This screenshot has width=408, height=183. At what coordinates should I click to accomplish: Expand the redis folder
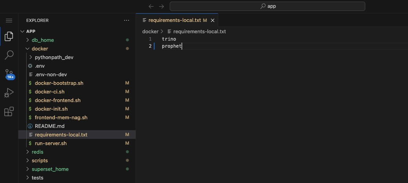tap(27, 152)
